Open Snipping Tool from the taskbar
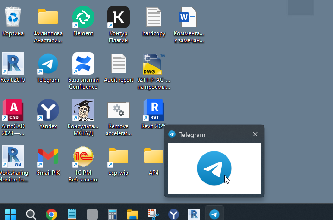Image resolution: width=333 pixels, height=220 pixels. coord(153,214)
